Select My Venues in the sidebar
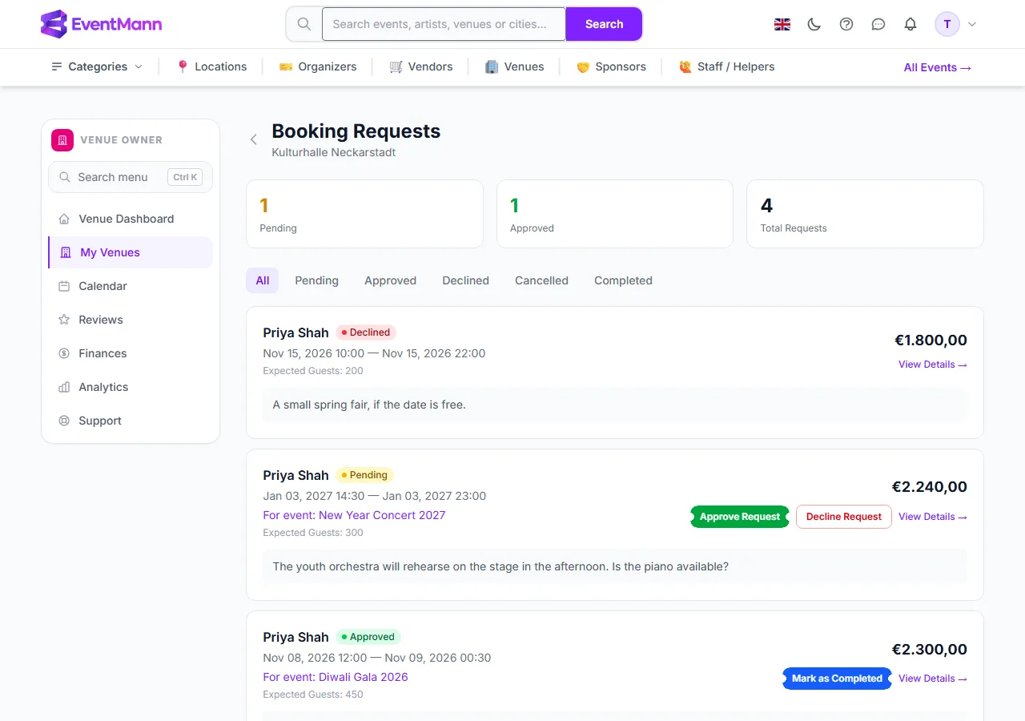This screenshot has height=721, width=1025. click(131, 252)
